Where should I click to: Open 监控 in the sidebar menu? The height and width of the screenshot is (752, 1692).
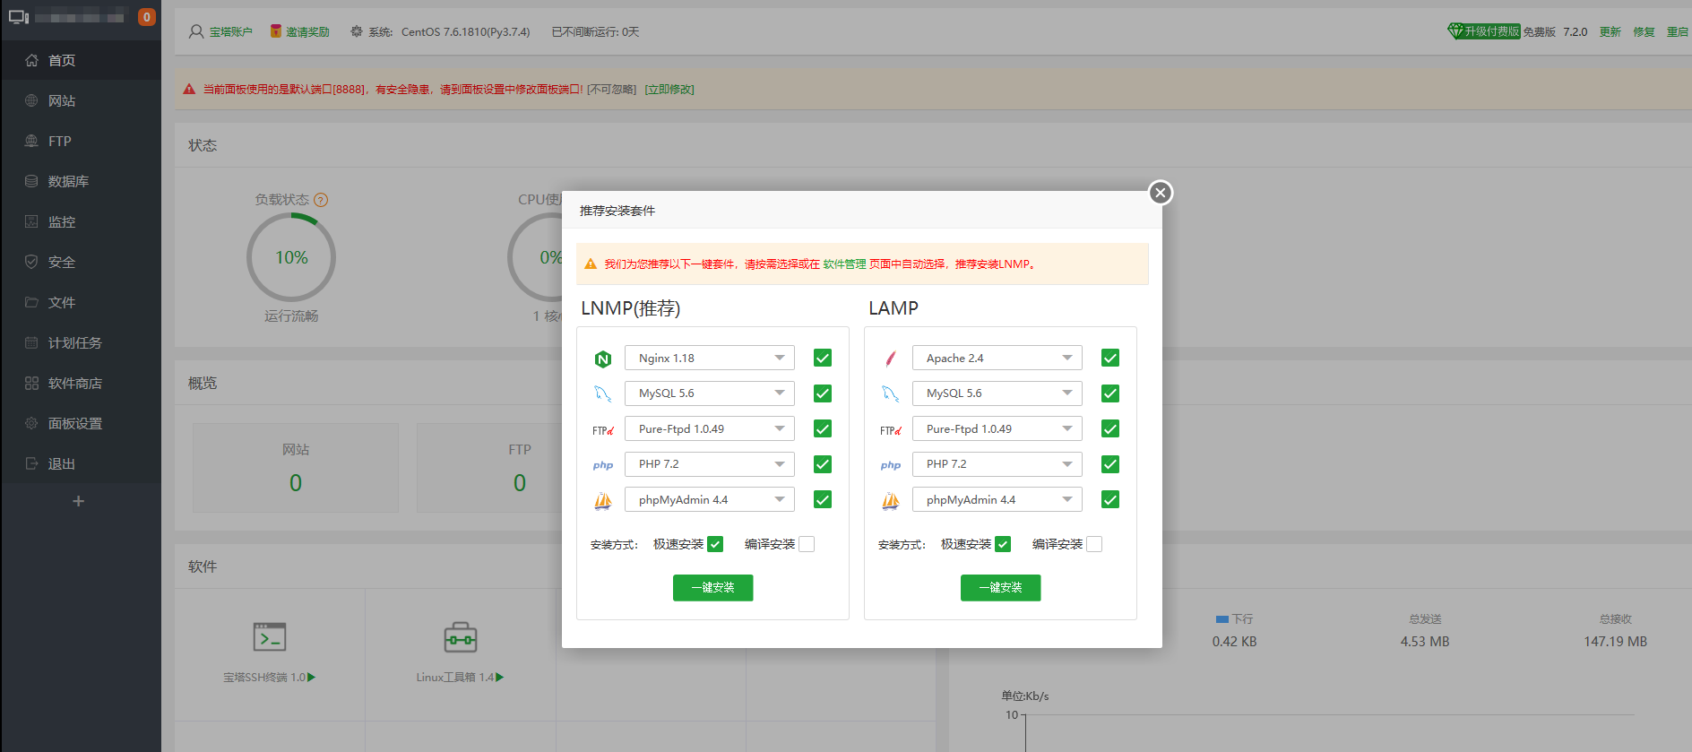click(81, 221)
